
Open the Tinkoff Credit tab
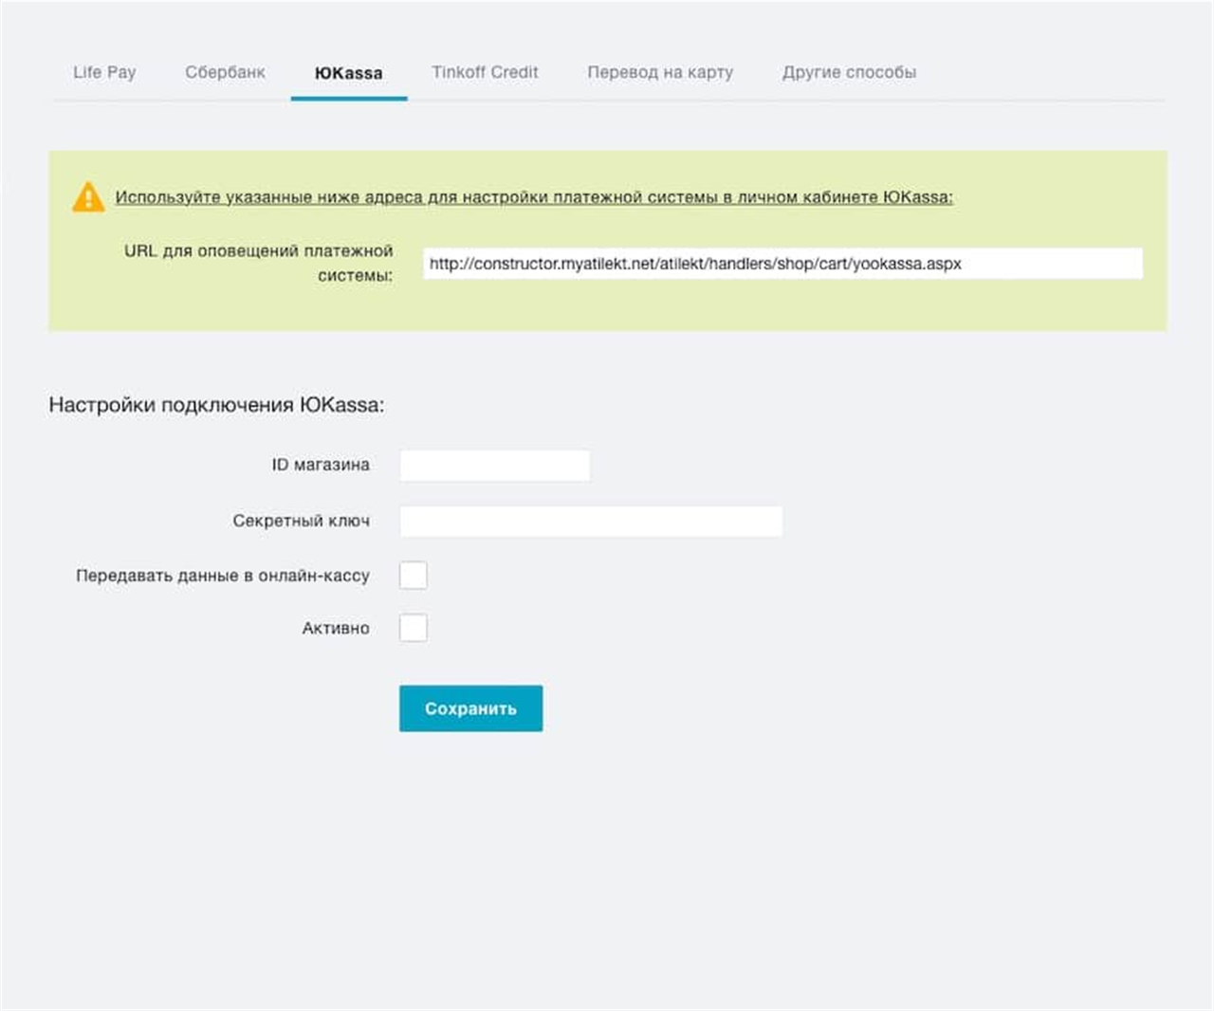[485, 72]
